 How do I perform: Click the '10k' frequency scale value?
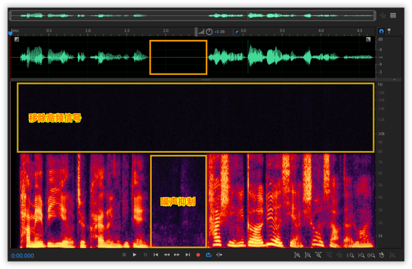pyautogui.click(x=381, y=133)
